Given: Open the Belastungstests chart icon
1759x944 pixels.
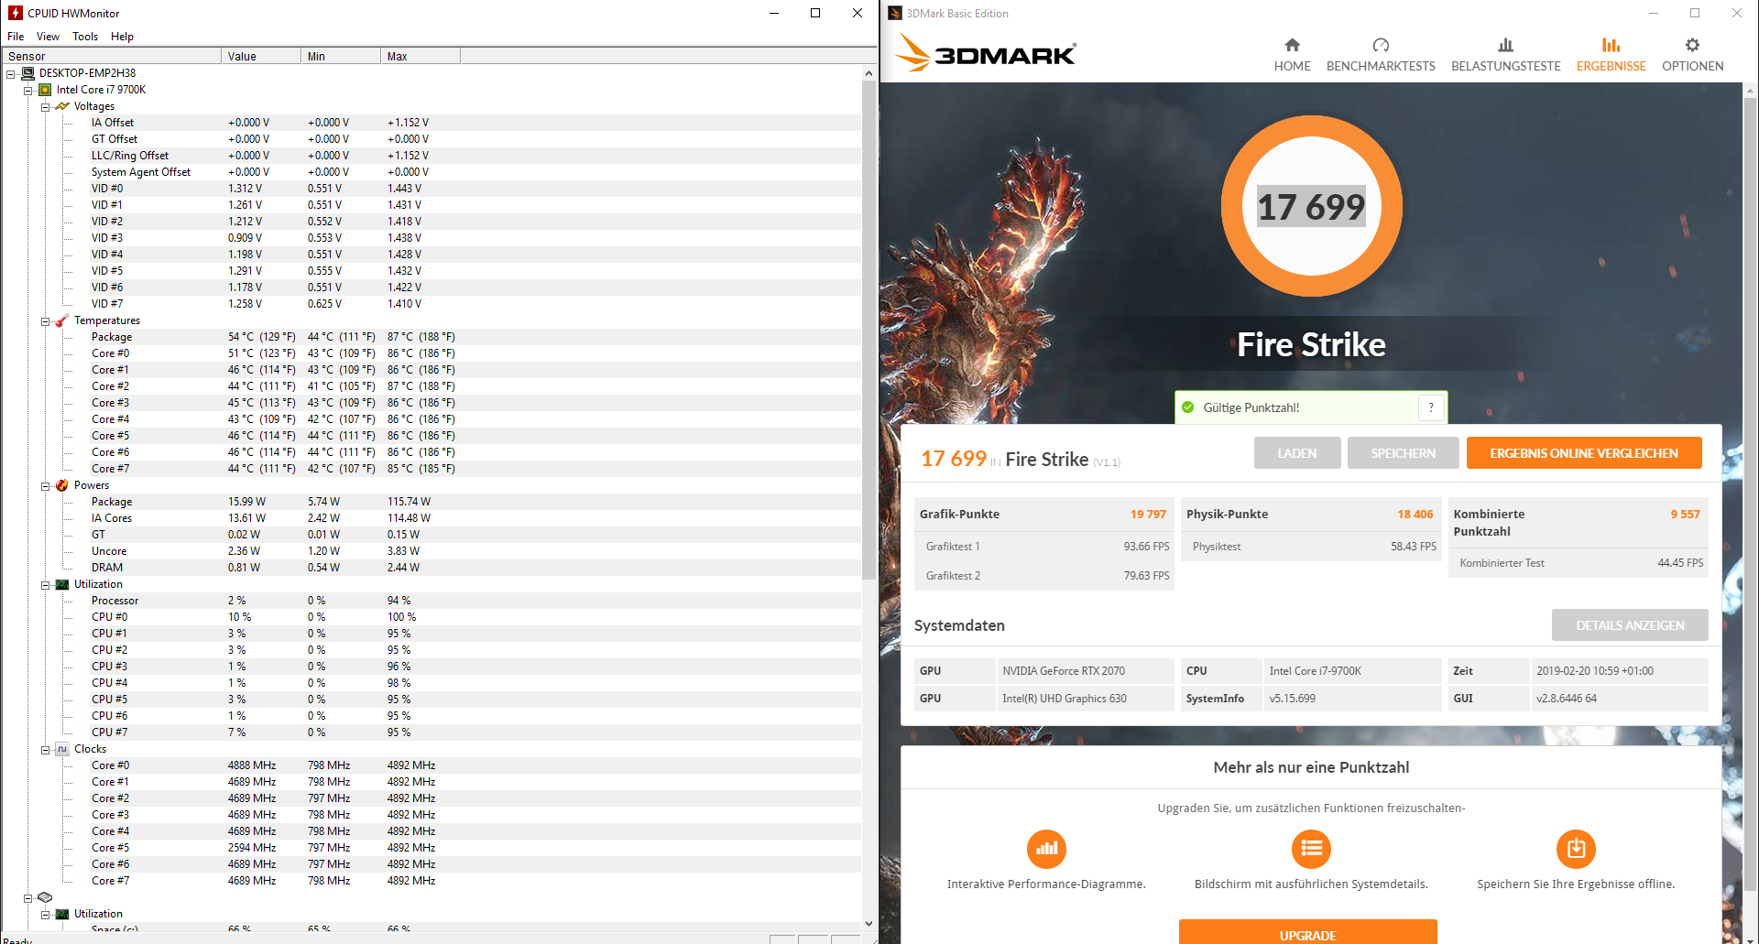Looking at the screenshot, I should (x=1505, y=45).
